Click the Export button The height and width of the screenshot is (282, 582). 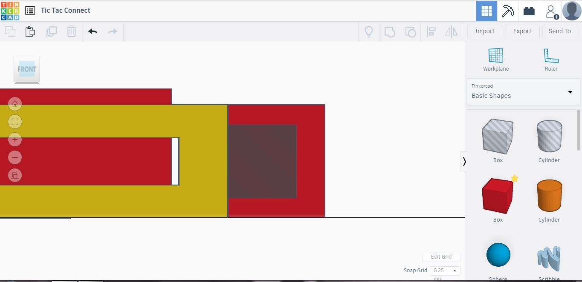(x=522, y=31)
